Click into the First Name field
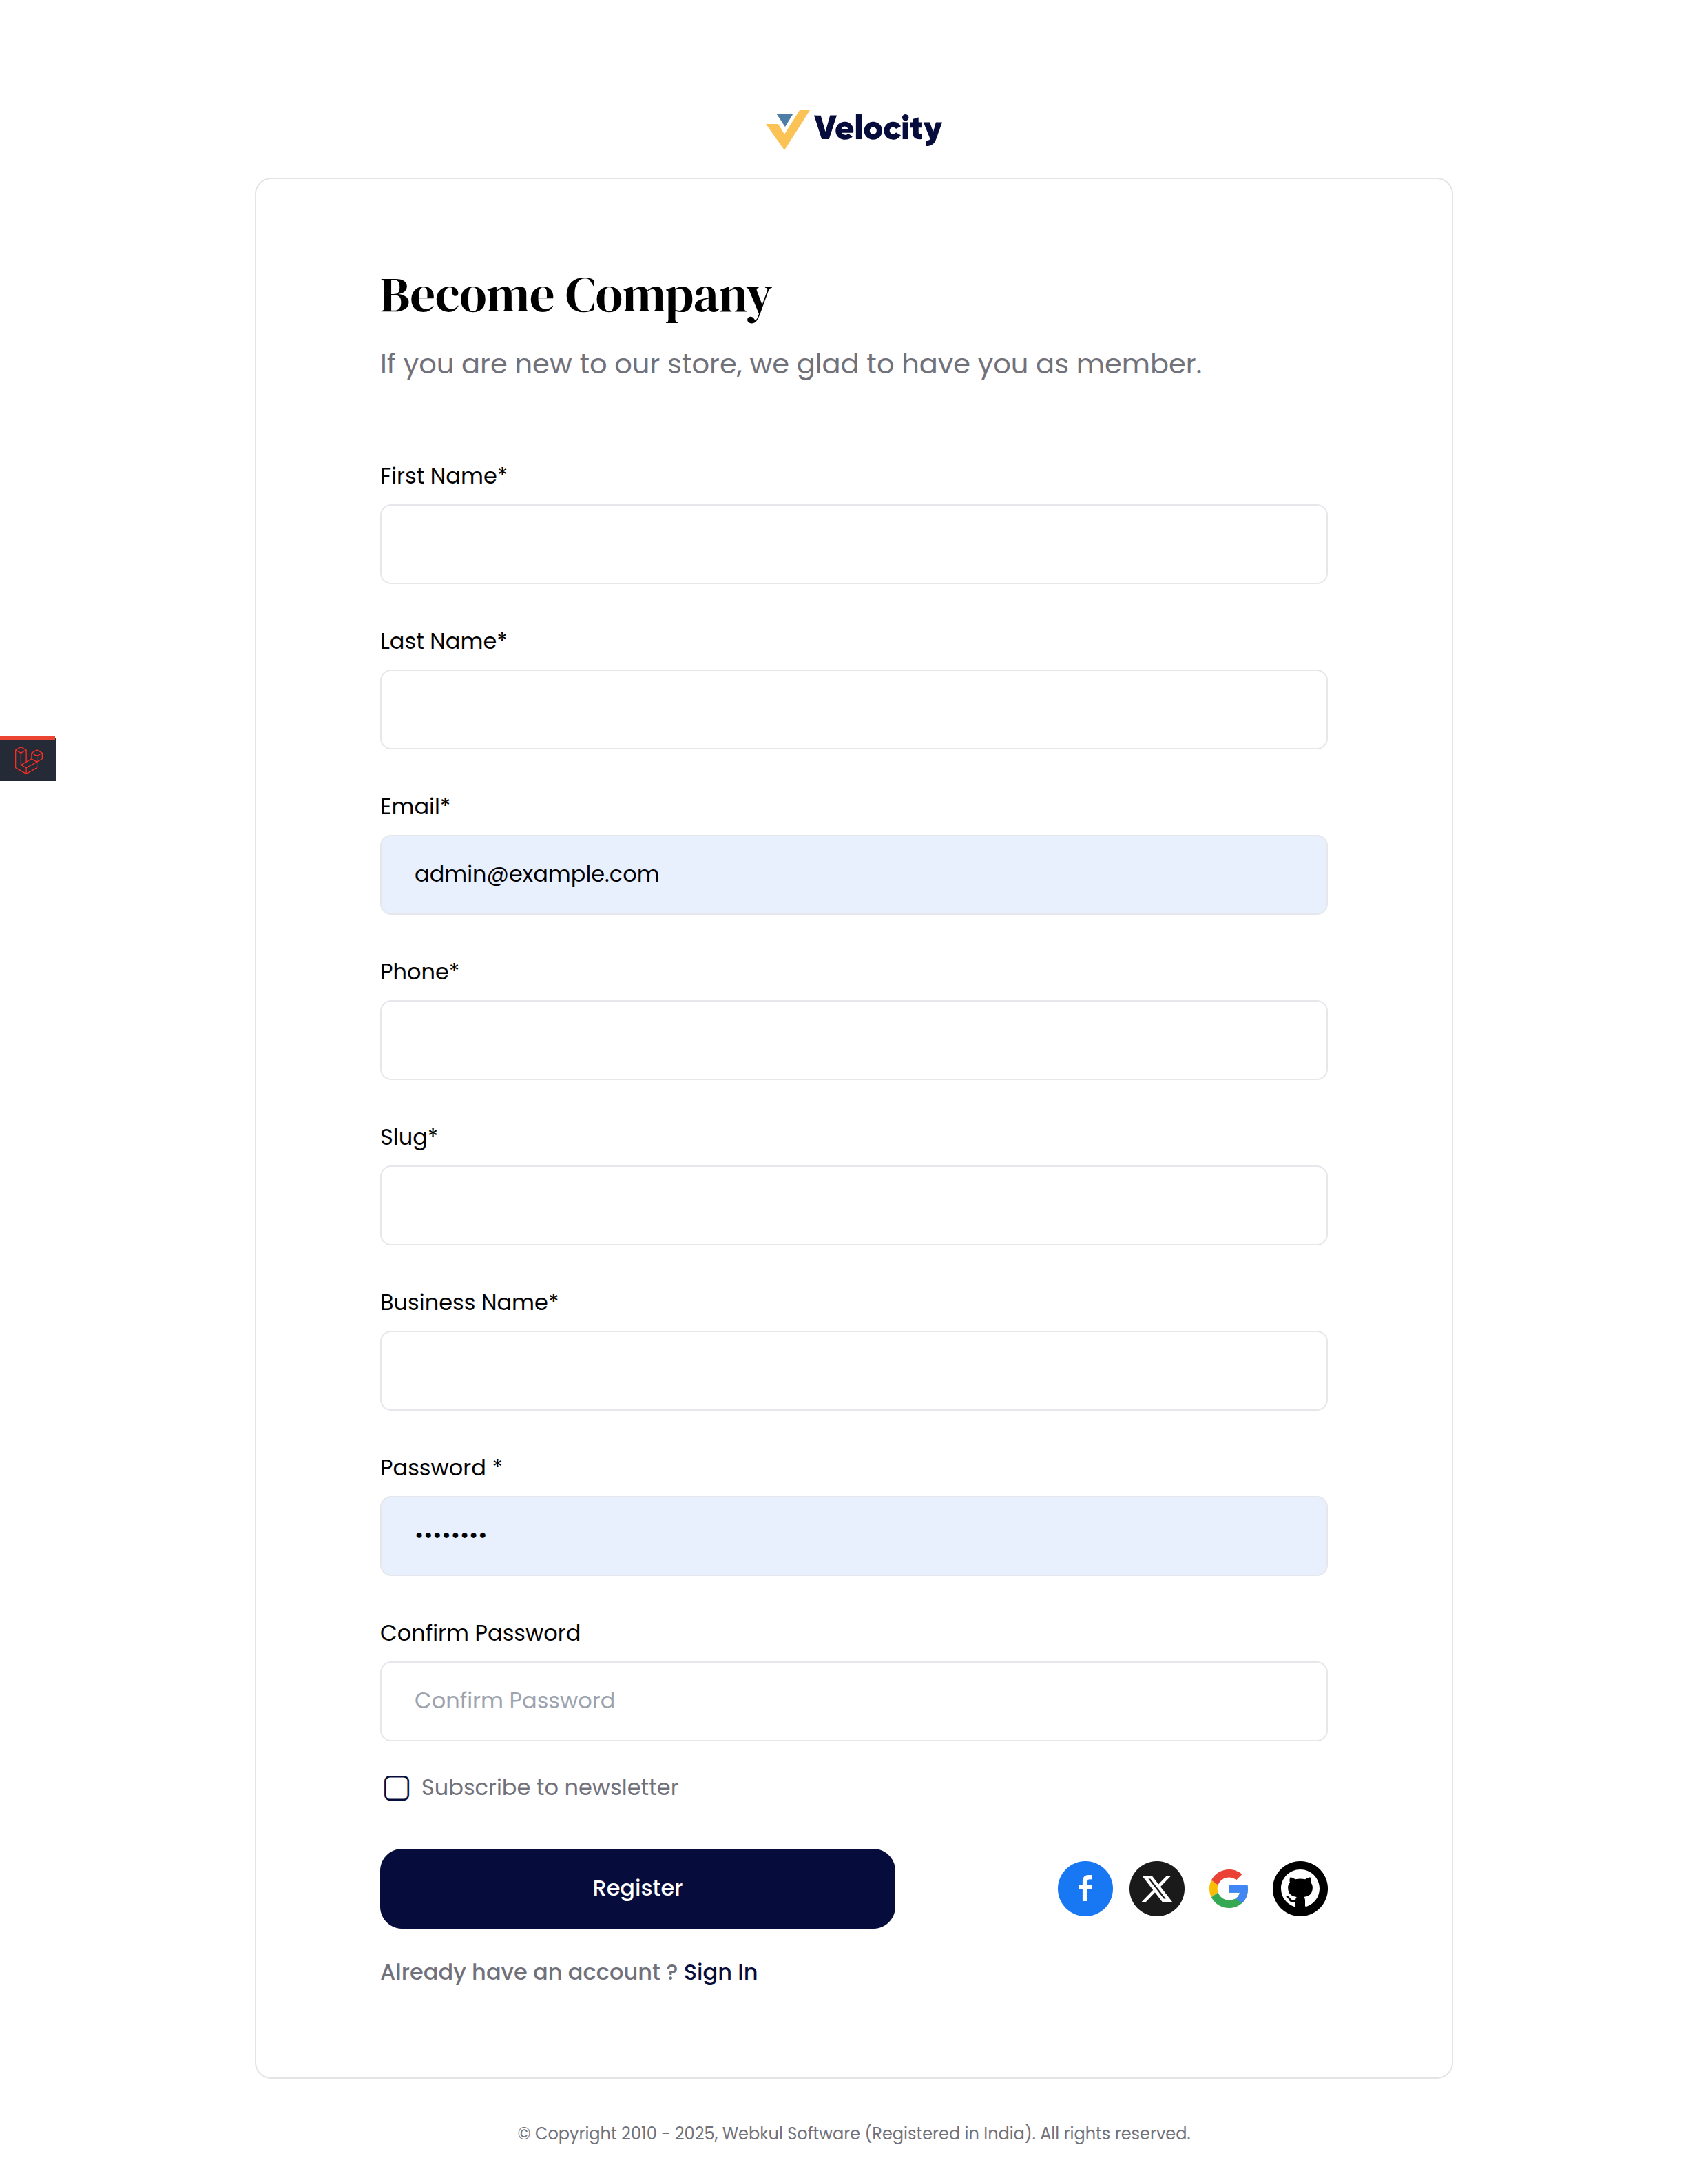Viewport: 1708px width, 2167px height. click(x=853, y=544)
